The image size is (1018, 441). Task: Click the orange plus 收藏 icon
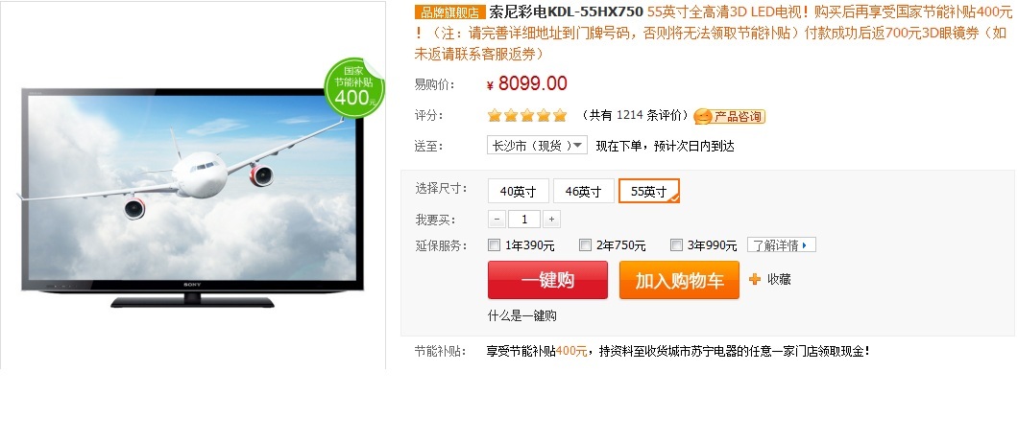755,280
